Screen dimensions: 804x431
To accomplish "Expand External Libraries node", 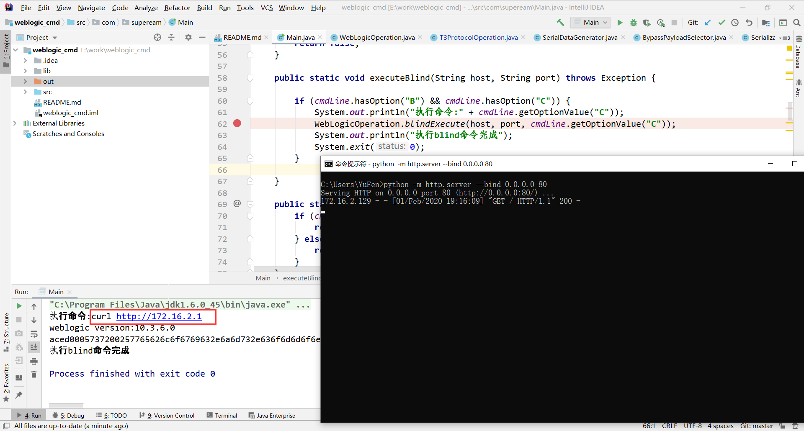I will 15,123.
